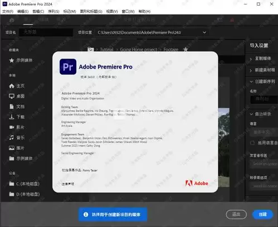Toggle the 启用语言自动检测 checkbox
278x227 pixels.
click(252, 143)
